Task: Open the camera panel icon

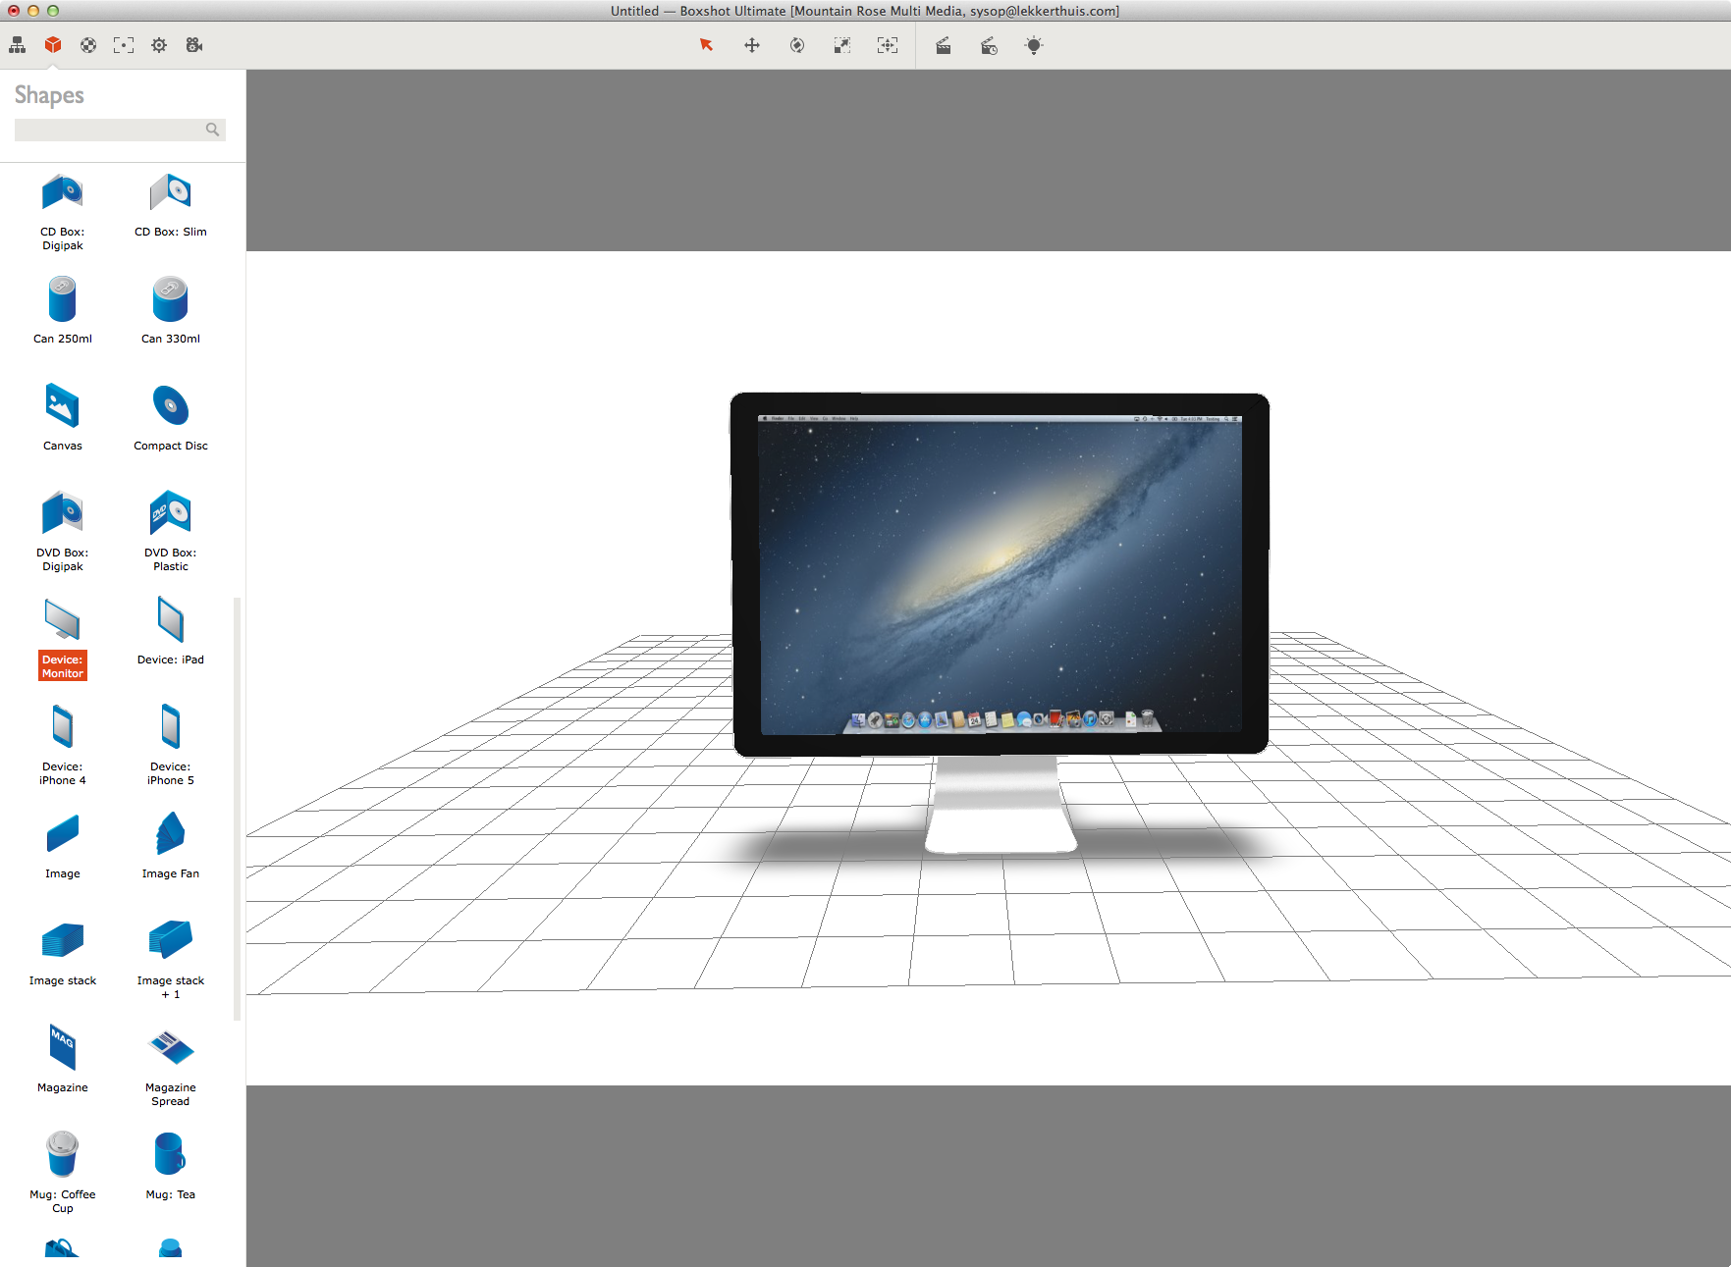Action: pyautogui.click(x=194, y=45)
